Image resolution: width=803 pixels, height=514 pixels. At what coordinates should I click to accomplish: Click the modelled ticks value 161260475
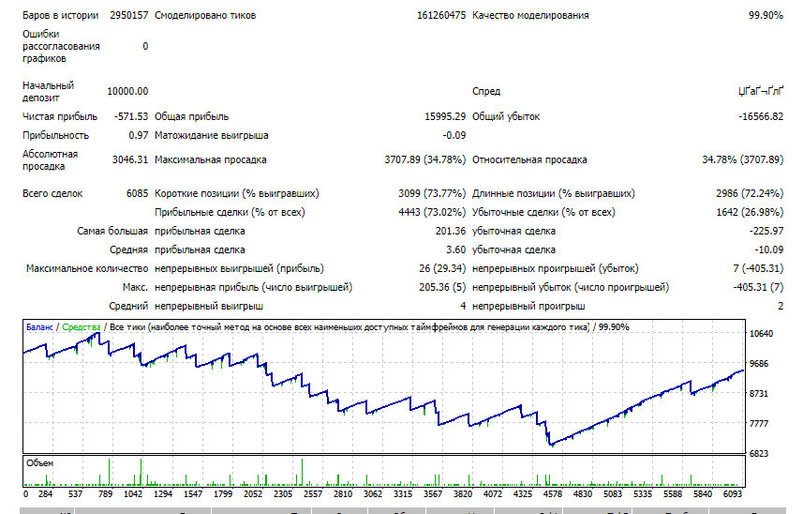coord(441,15)
